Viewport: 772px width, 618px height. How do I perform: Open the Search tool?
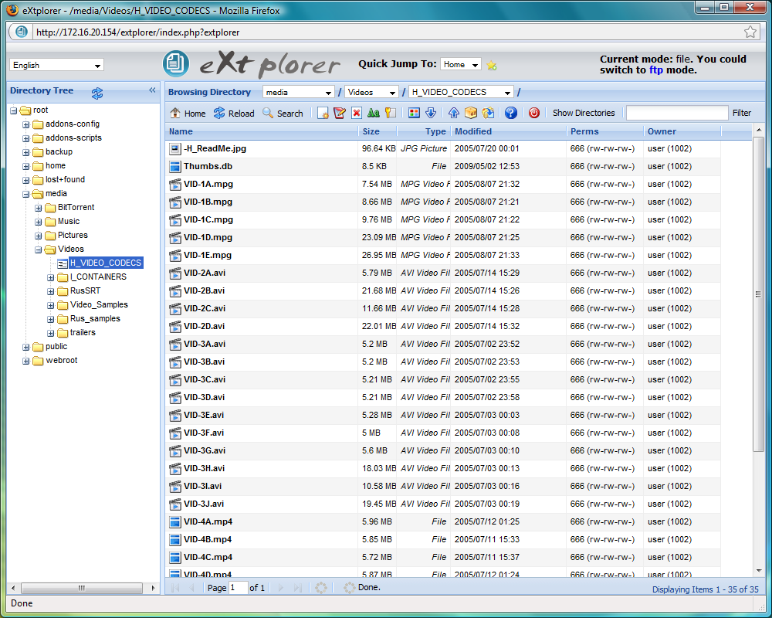tap(283, 114)
